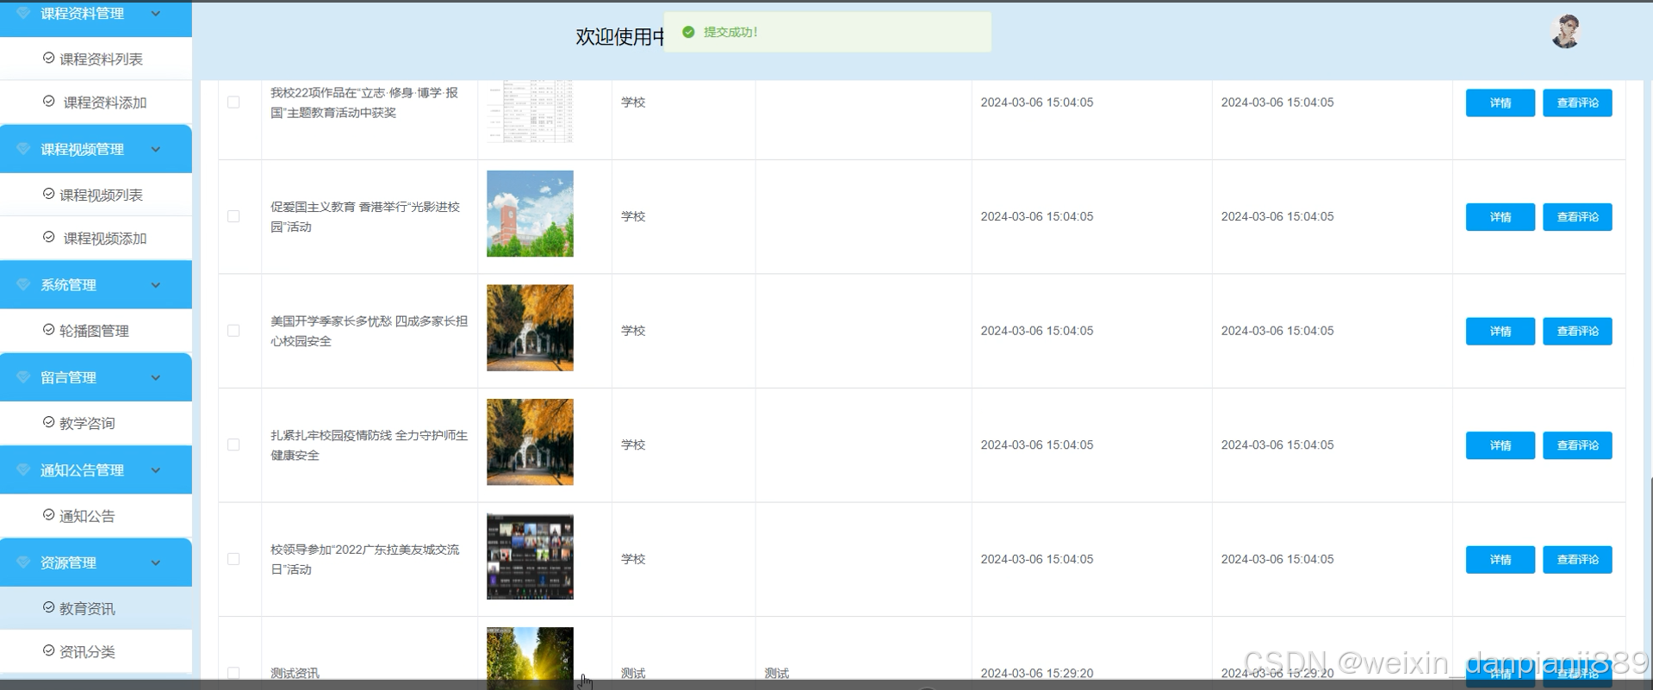The image size is (1653, 690).
Task: Click the check-circle icon beside 课程视频列表
Action: click(x=49, y=194)
